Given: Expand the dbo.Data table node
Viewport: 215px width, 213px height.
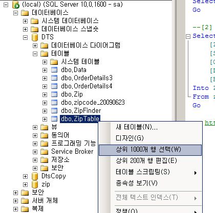Looking at the screenshot, I should (45, 70).
